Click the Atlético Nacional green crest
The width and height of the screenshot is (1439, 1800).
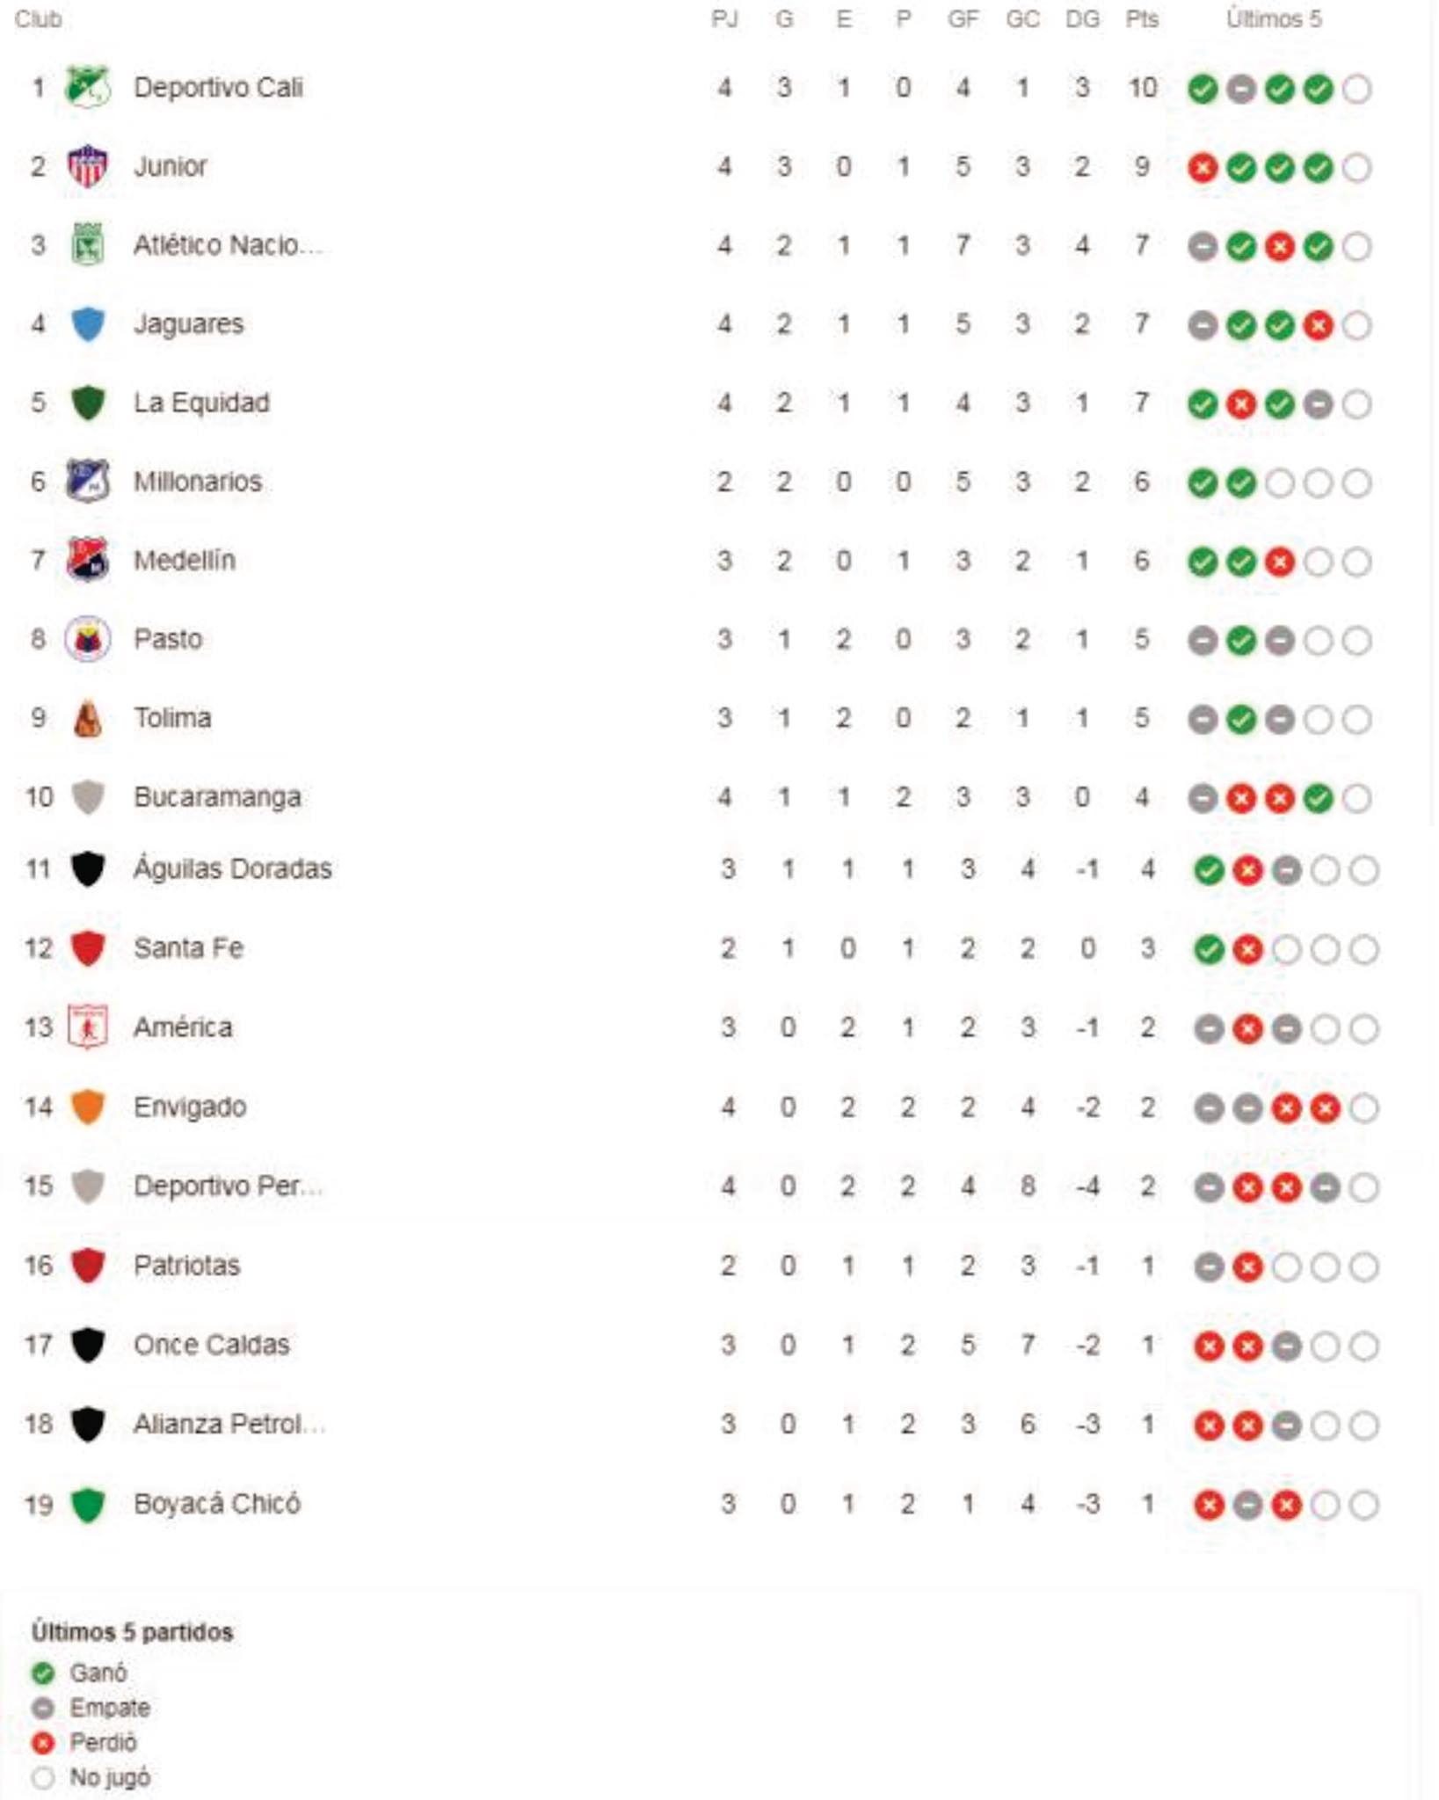tap(88, 244)
